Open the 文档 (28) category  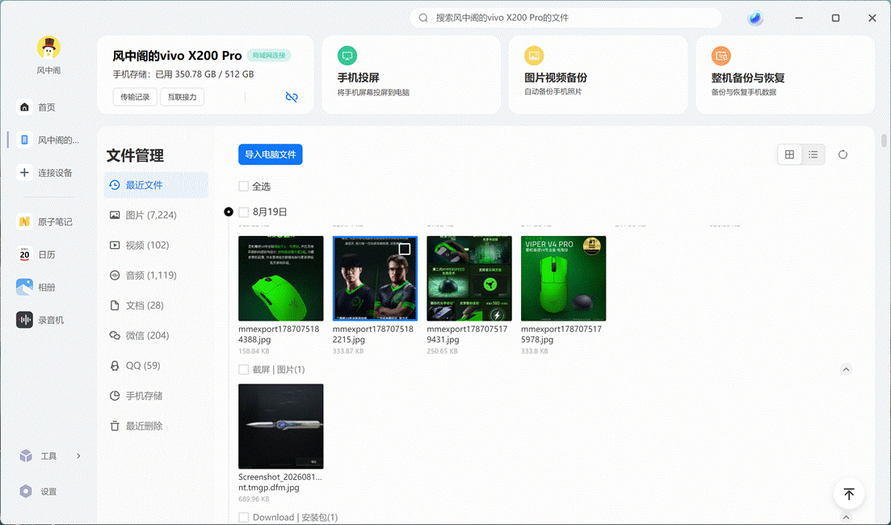156,305
